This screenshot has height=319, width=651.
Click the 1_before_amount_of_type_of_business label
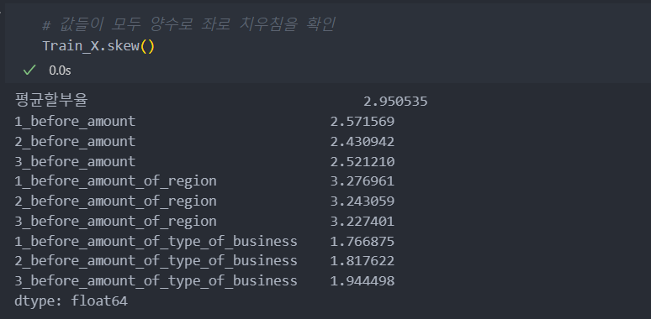pos(156,241)
